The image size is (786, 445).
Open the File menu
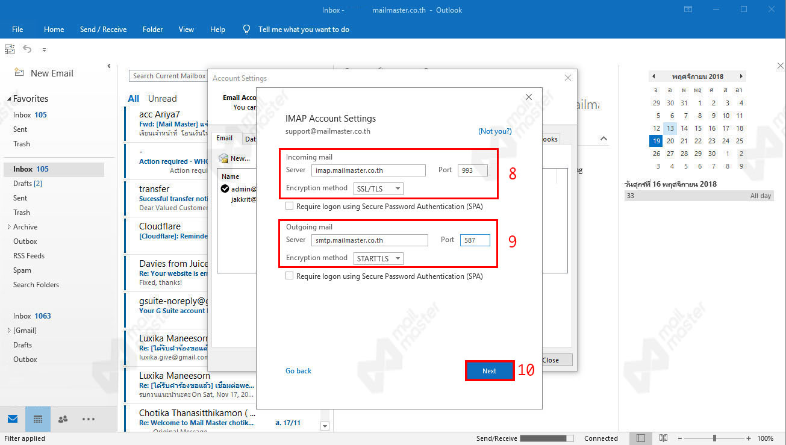coord(17,29)
